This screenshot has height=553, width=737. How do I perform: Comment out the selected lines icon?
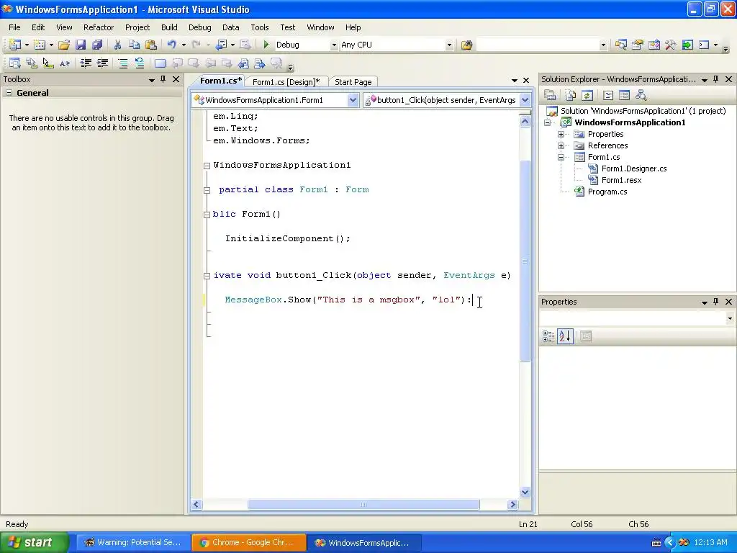click(122, 63)
